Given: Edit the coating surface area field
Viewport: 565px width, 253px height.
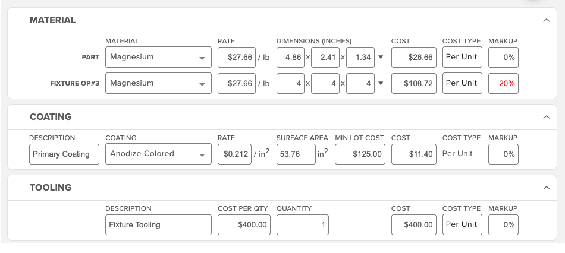Looking at the screenshot, I should coord(295,154).
